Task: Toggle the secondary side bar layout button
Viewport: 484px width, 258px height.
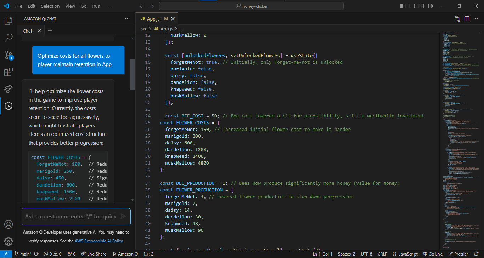Action: [x=421, y=6]
